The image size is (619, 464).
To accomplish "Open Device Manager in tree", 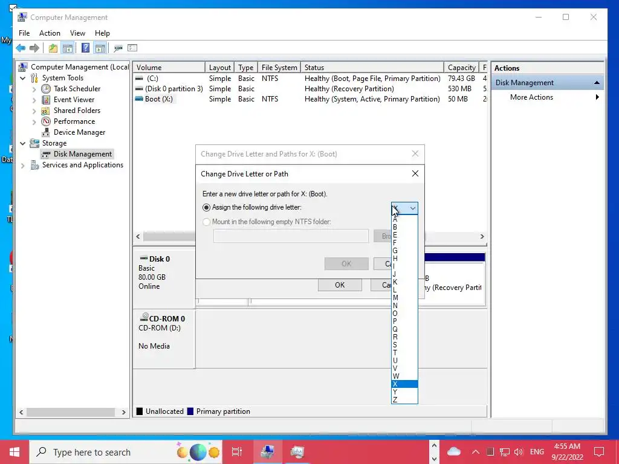I will [79, 132].
